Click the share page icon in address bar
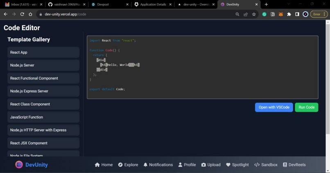Image resolution: width=330 pixels, height=173 pixels. (x=246, y=14)
